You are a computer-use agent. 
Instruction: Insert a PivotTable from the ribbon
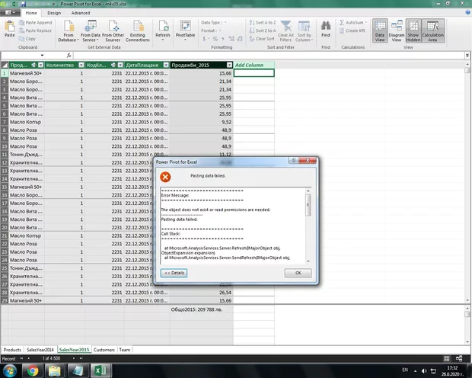tap(185, 30)
